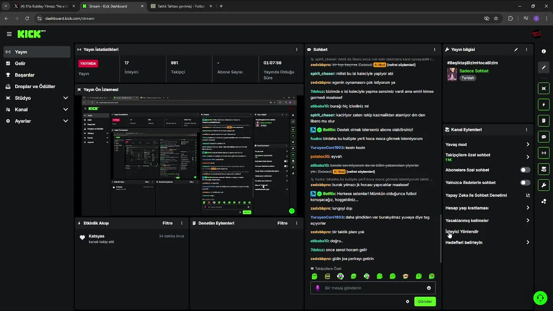Open Hedefleri belirleyin chevron
This screenshot has height=311, width=553.
pos(528,242)
